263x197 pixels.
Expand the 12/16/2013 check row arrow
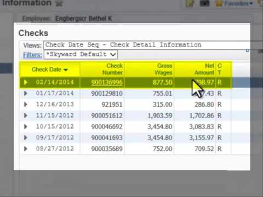click(x=26, y=105)
